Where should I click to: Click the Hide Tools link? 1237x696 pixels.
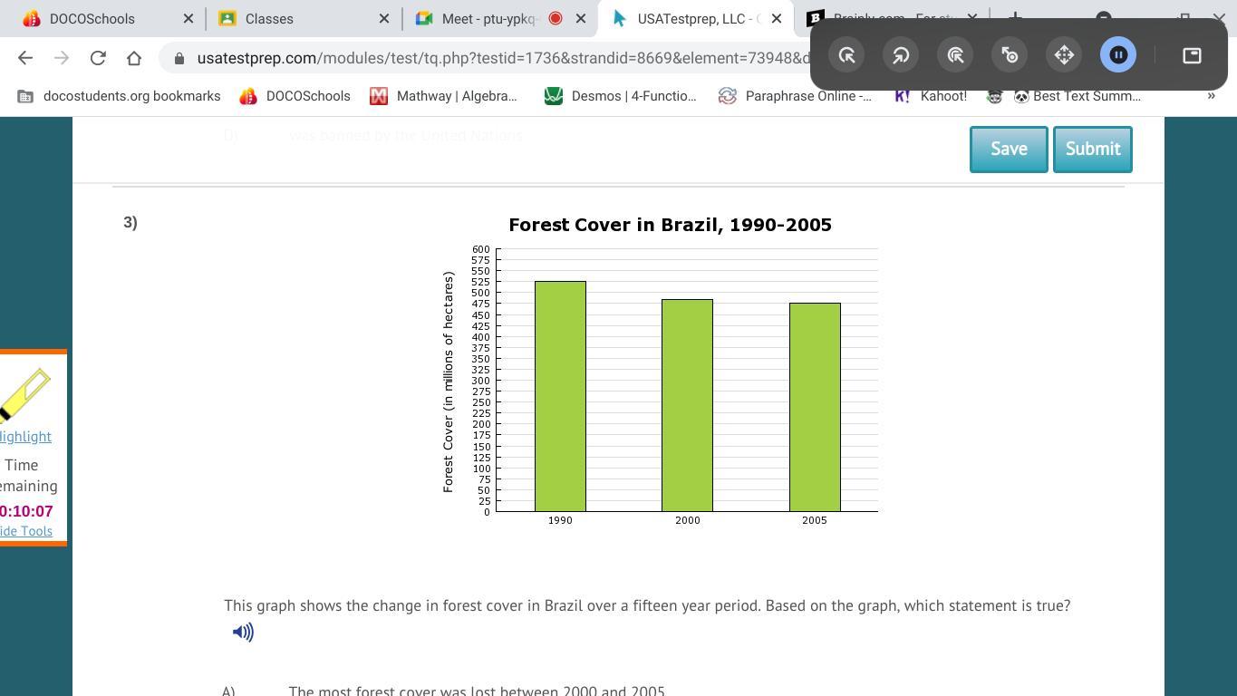point(26,531)
